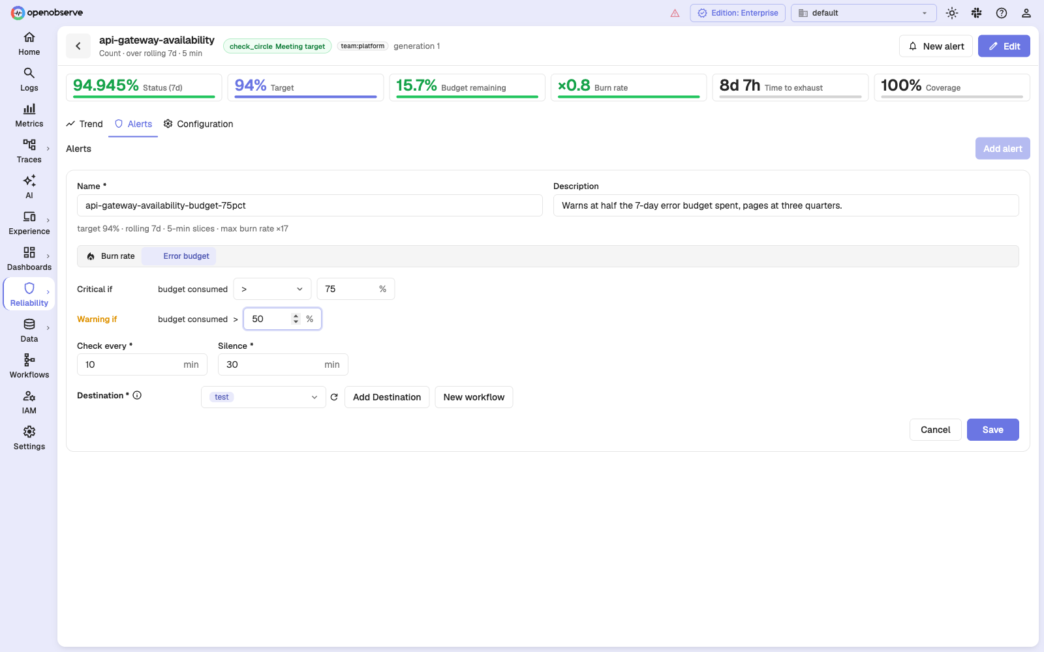This screenshot has height=652, width=1044.
Task: Refresh the destination list
Action: [334, 397]
